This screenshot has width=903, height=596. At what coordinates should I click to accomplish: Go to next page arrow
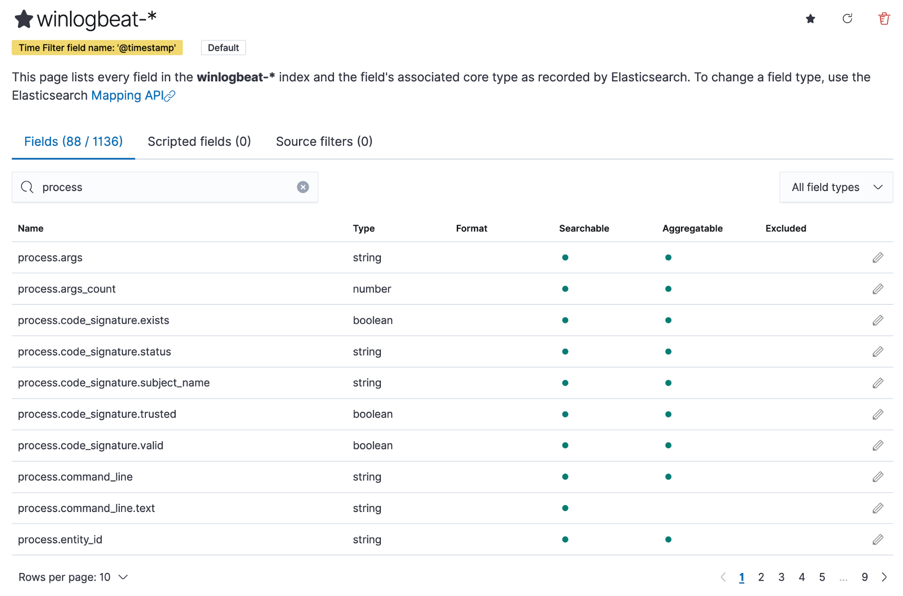coord(884,577)
